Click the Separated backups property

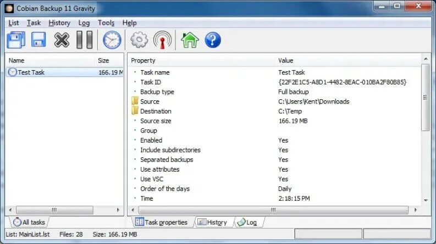(167, 160)
